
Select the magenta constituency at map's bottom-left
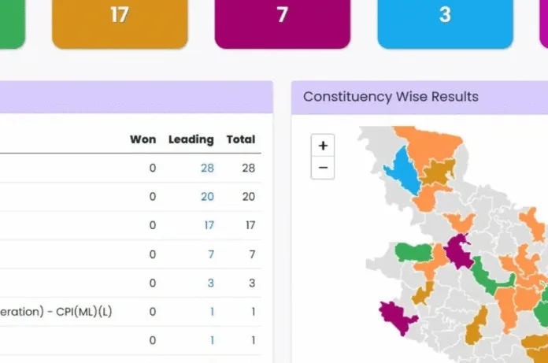[398, 313]
